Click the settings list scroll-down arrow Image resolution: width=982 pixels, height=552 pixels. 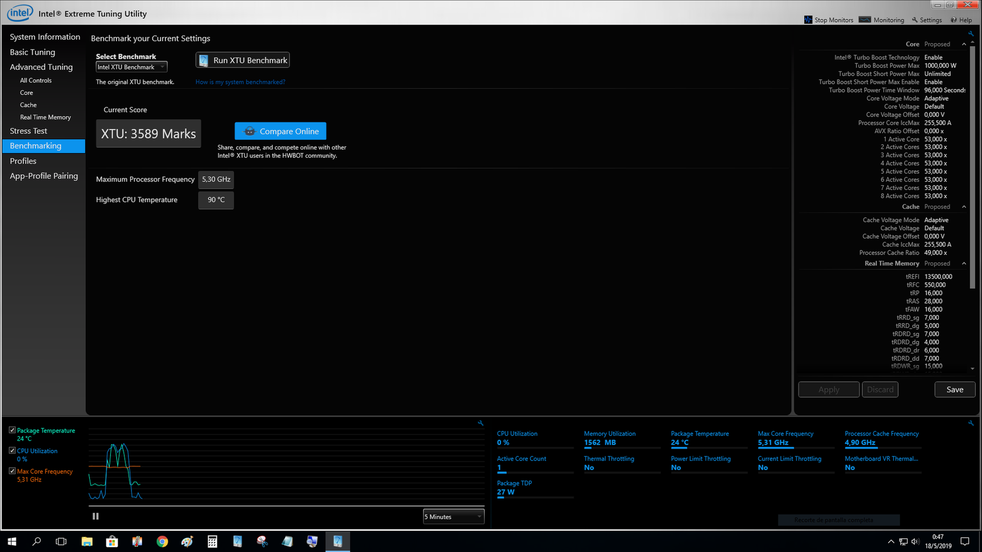tap(972, 369)
